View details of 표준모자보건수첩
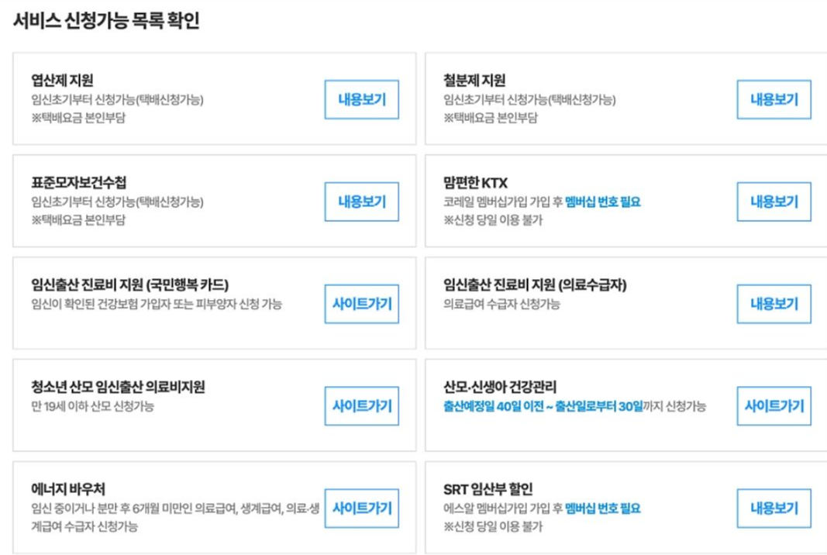 [361, 202]
